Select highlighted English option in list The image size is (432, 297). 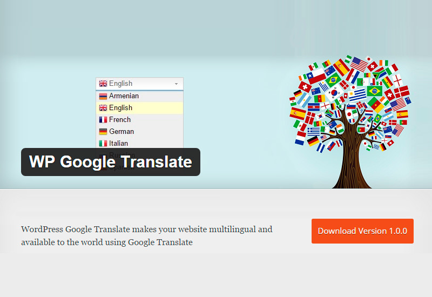tap(140, 107)
